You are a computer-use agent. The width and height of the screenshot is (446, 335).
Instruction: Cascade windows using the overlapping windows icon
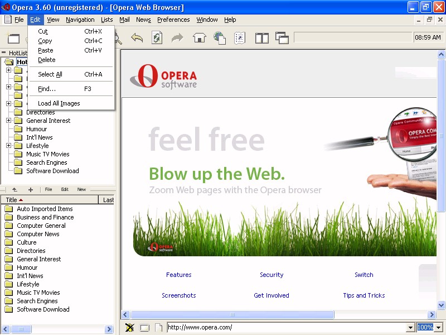point(282,38)
